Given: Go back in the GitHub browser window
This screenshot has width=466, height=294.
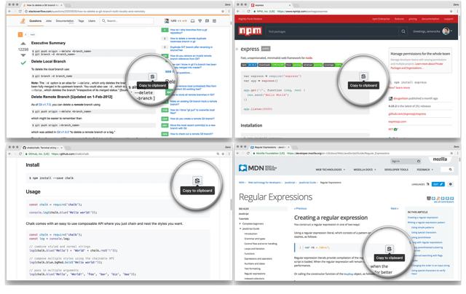Looking at the screenshot, I should pos(9,154).
